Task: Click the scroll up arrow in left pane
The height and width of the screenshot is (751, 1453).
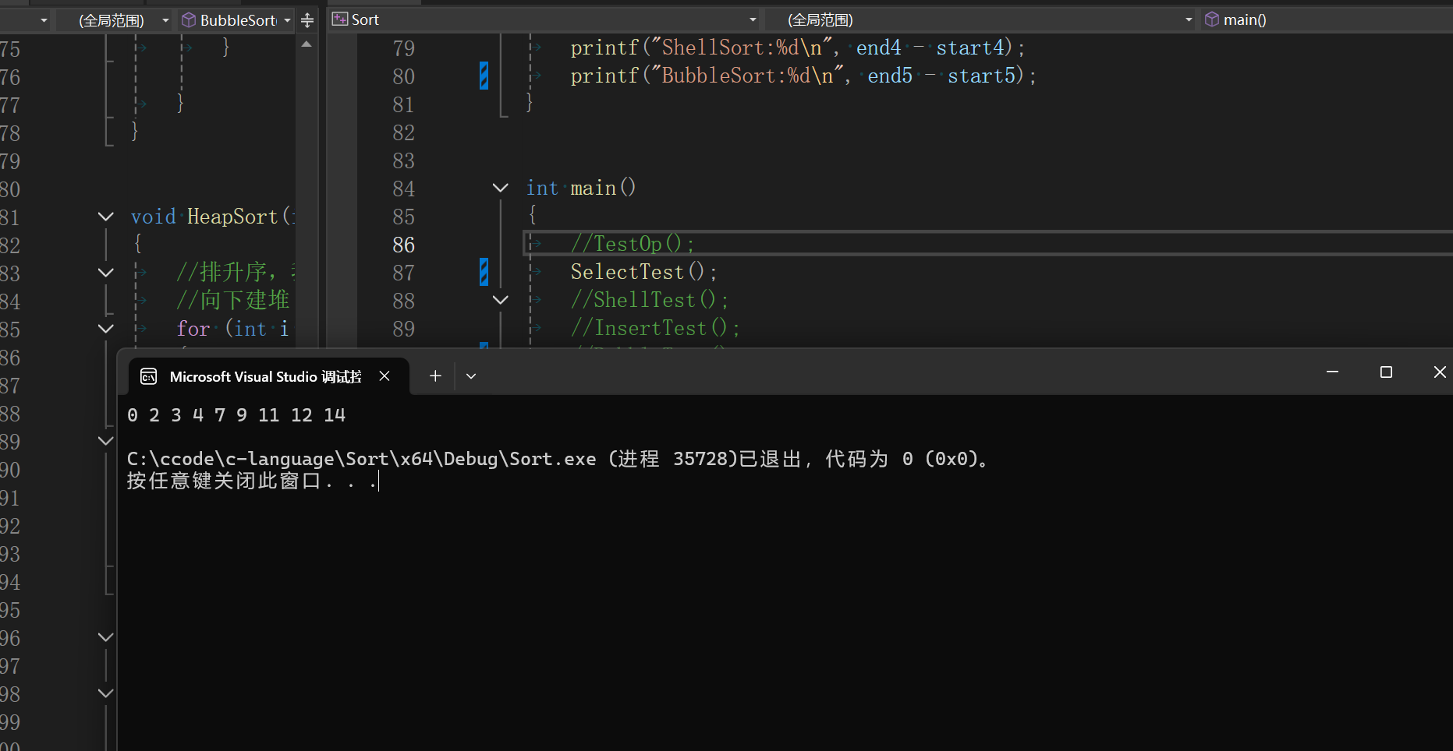Action: 307,44
